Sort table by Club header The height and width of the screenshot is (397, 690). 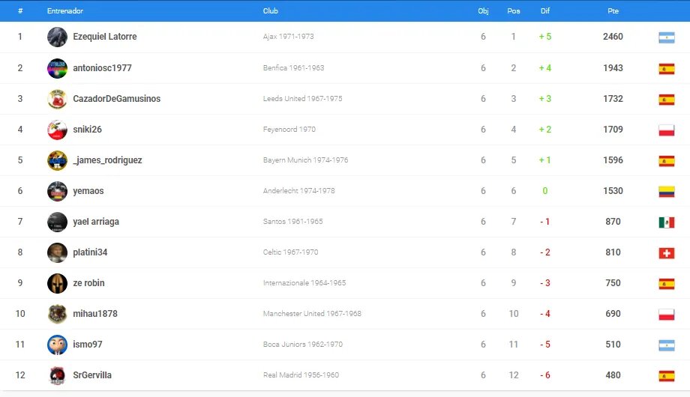click(271, 11)
